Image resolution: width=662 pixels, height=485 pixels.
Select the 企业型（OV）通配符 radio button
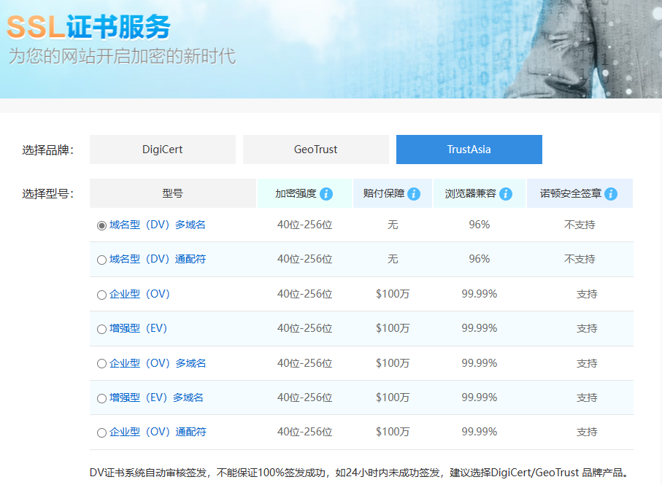tap(100, 432)
